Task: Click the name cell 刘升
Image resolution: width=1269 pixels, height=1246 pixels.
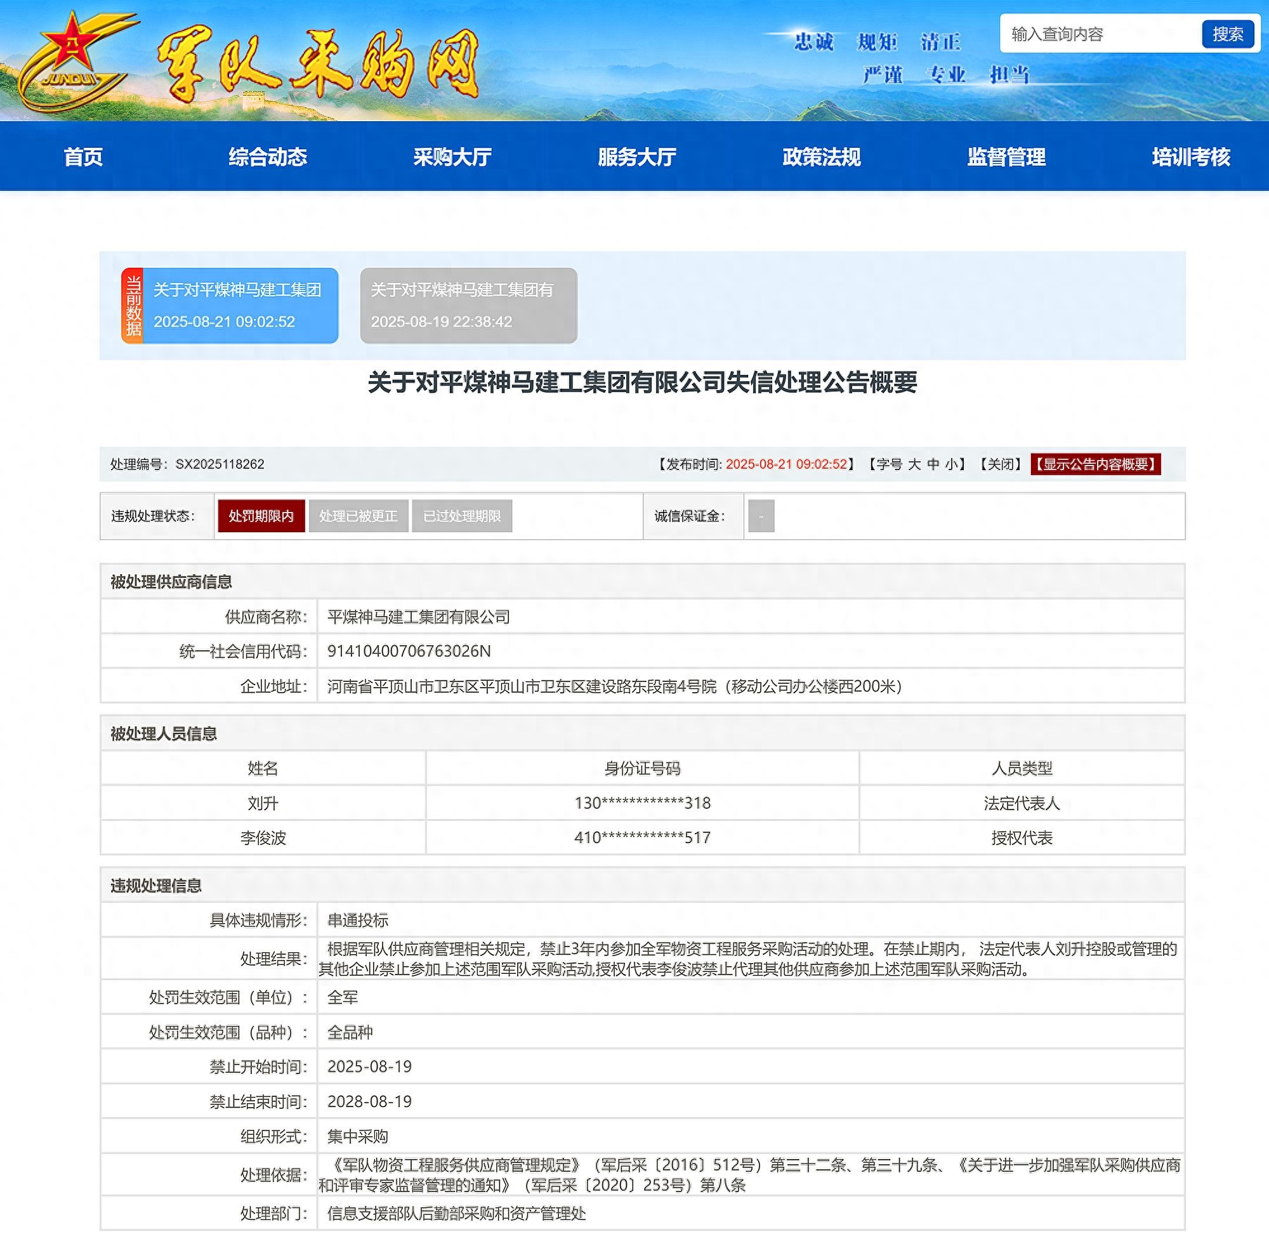Action: click(x=263, y=803)
